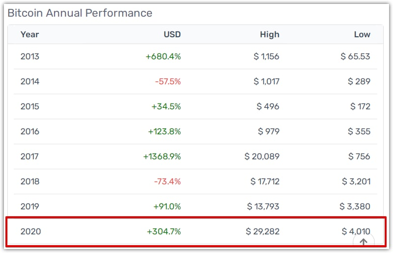Click the $ 289 low value
393x253 pixels.
(359, 81)
